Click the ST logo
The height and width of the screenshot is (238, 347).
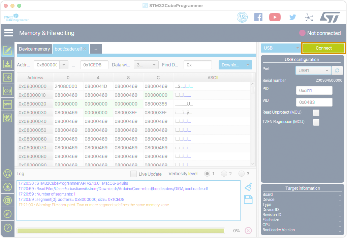click(330, 17)
